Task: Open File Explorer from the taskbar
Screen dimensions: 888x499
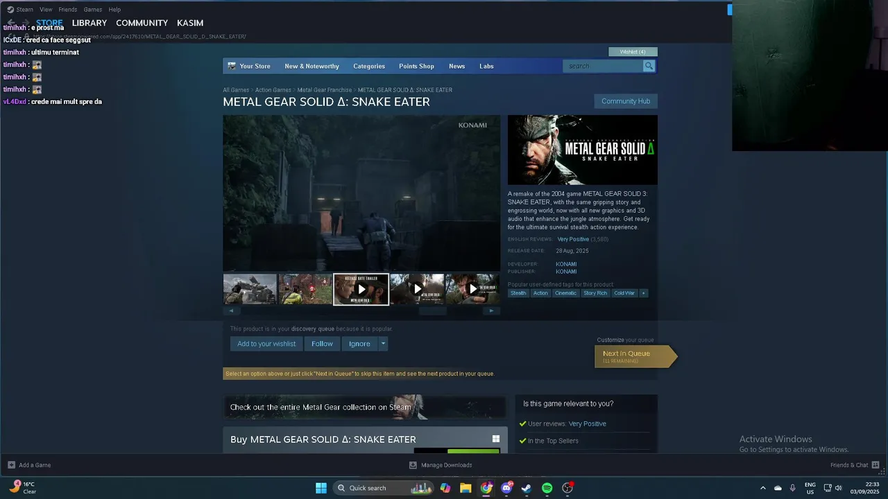Action: [466, 488]
